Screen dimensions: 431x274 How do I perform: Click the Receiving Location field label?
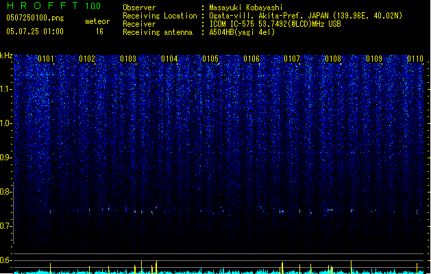pos(160,16)
